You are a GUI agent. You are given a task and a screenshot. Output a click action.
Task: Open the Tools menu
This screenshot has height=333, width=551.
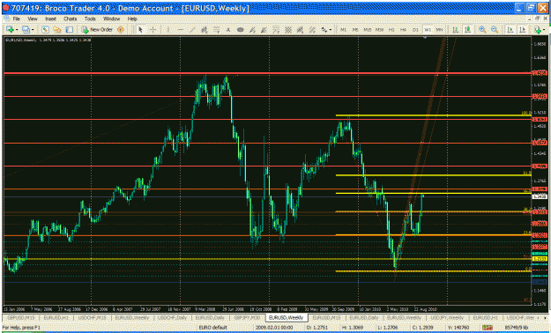[90, 18]
